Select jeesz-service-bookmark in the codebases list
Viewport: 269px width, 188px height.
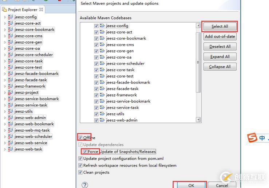tap(128, 101)
